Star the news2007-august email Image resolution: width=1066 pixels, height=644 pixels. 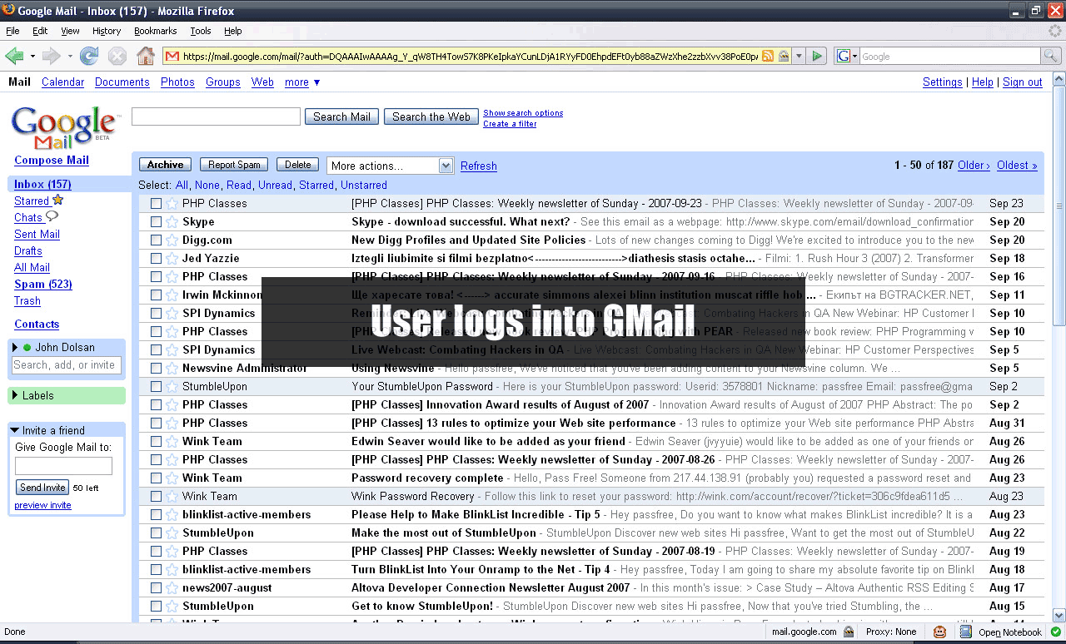[172, 588]
